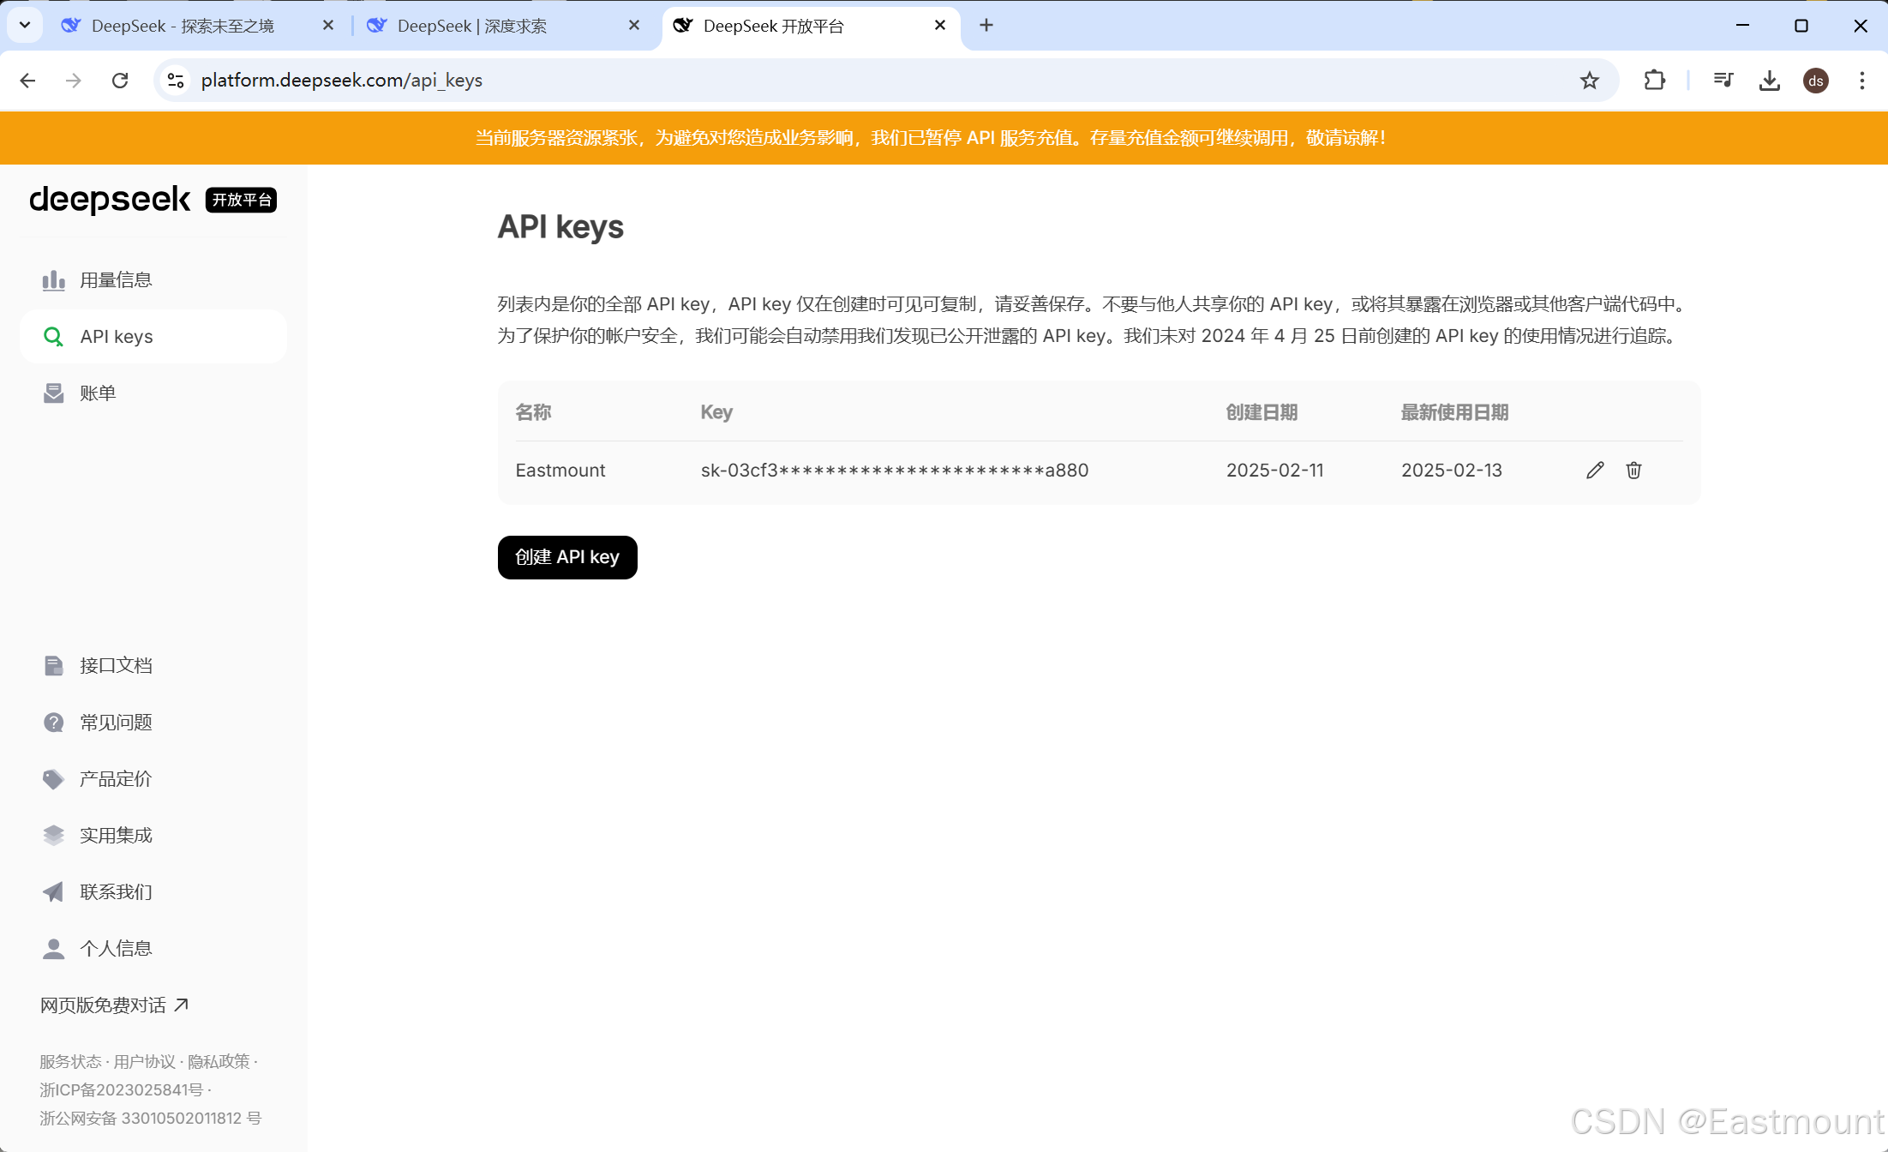This screenshot has height=1152, width=1888.
Task: Click the site information icon in address bar
Action: pos(176,81)
